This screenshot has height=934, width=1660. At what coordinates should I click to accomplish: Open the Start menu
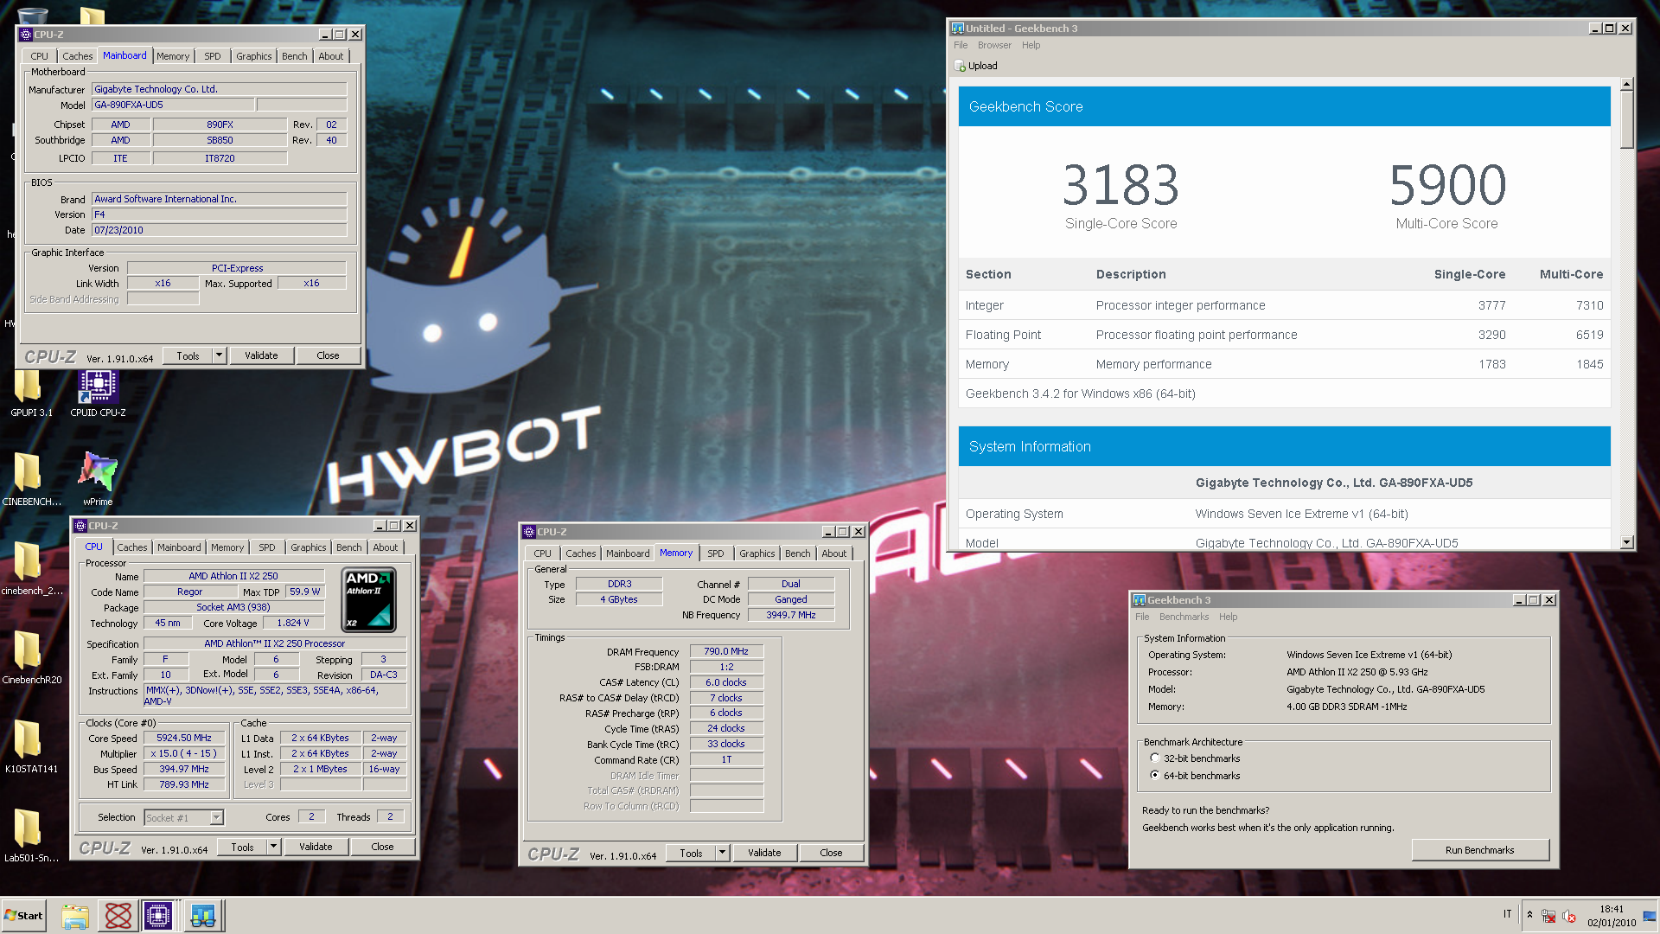[23, 916]
